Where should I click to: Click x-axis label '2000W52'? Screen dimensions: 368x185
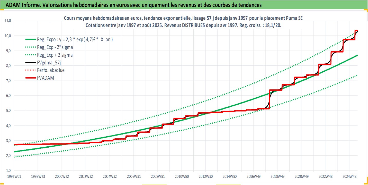[62, 176]
